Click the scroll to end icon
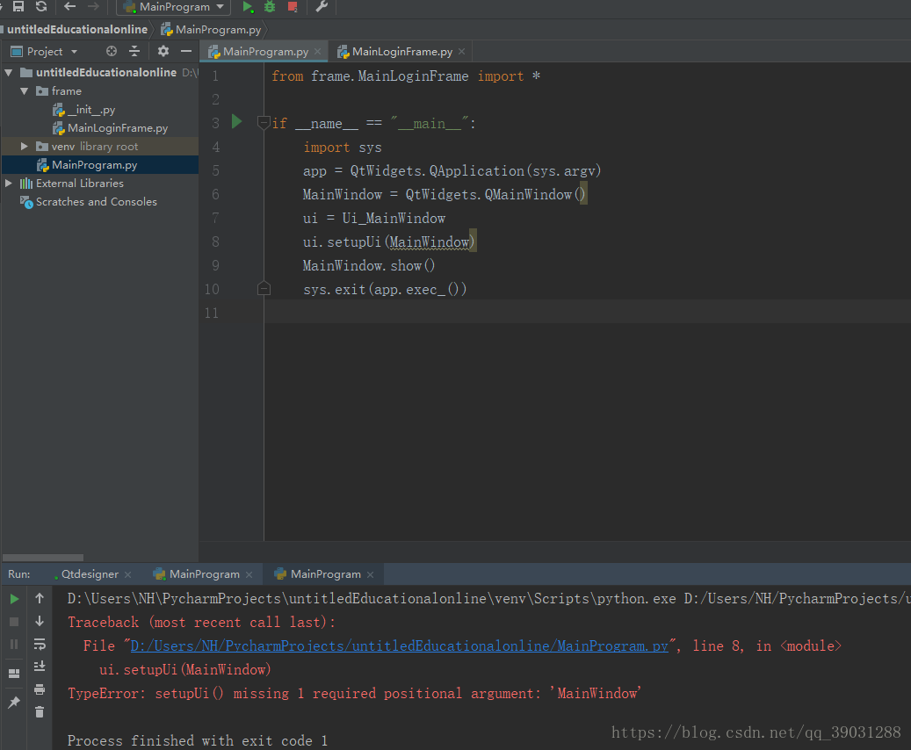Viewport: 911px width, 750px height. tap(40, 667)
